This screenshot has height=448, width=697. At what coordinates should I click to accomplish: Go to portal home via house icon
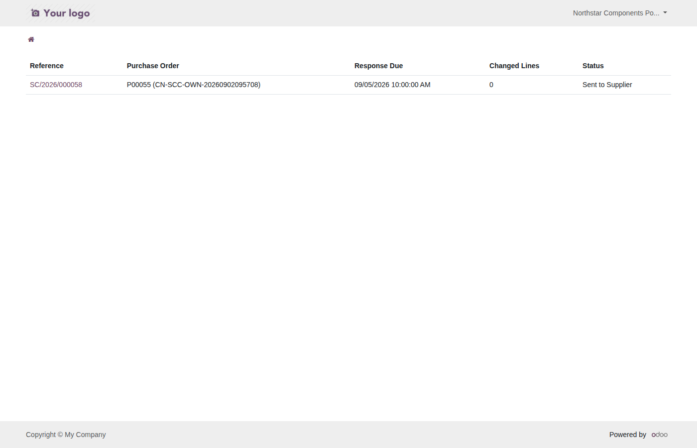[x=31, y=39]
